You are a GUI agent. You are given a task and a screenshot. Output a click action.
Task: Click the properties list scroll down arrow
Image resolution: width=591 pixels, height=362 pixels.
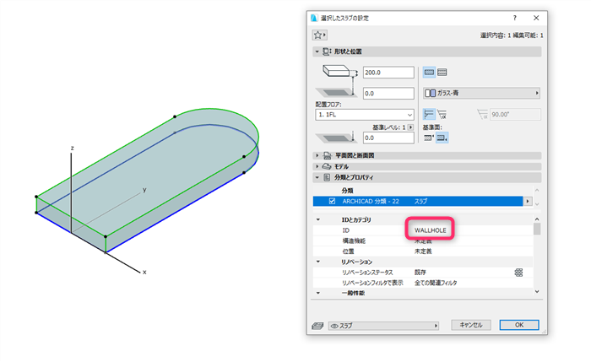click(x=537, y=292)
